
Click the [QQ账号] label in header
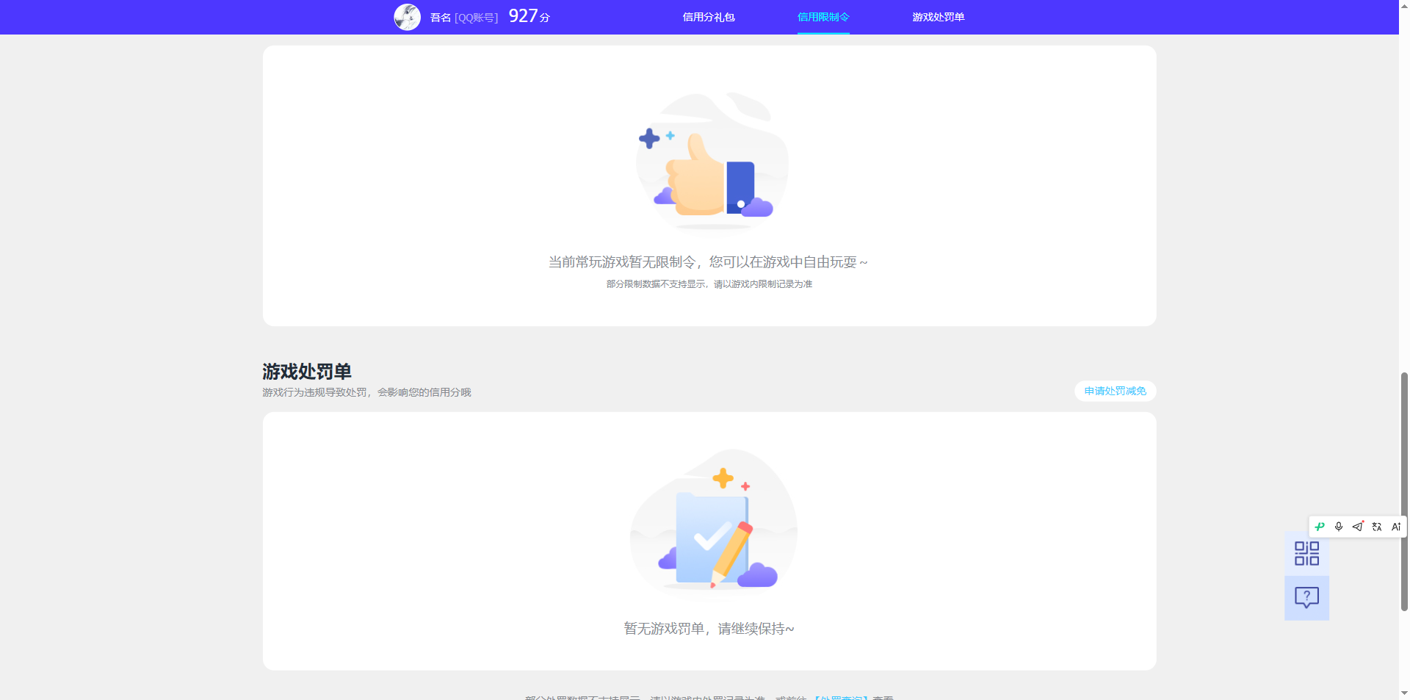[x=476, y=18]
